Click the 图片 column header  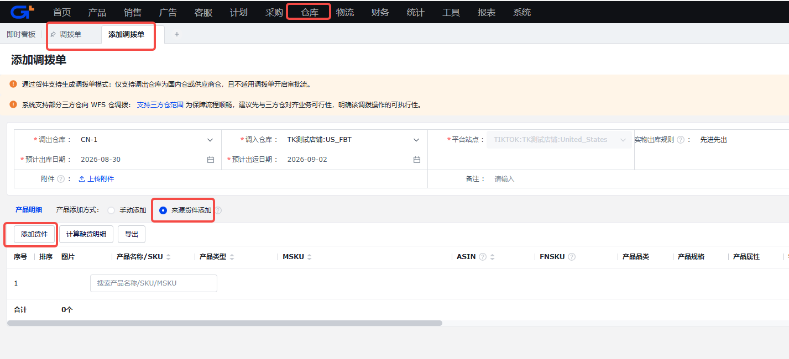click(68, 257)
